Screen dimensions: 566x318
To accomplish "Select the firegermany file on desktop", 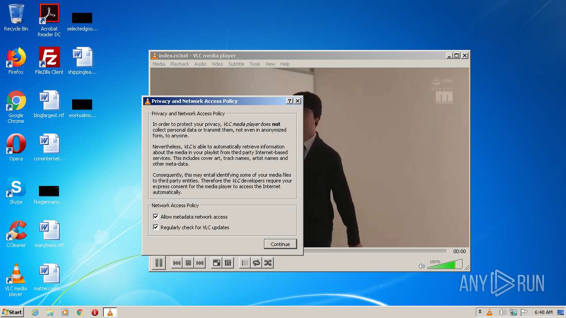I will tap(49, 195).
